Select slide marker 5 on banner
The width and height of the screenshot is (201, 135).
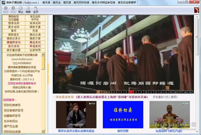121,92
